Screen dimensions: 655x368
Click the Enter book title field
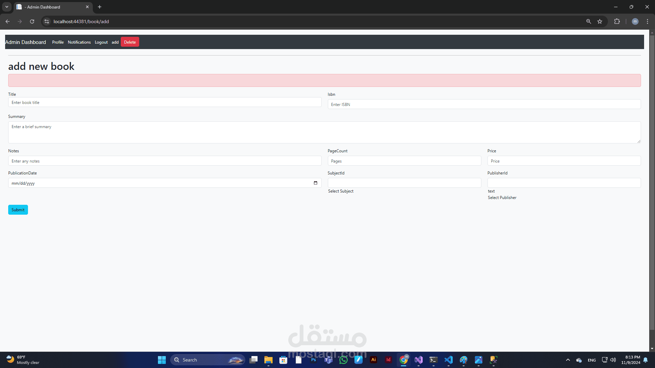click(x=165, y=103)
